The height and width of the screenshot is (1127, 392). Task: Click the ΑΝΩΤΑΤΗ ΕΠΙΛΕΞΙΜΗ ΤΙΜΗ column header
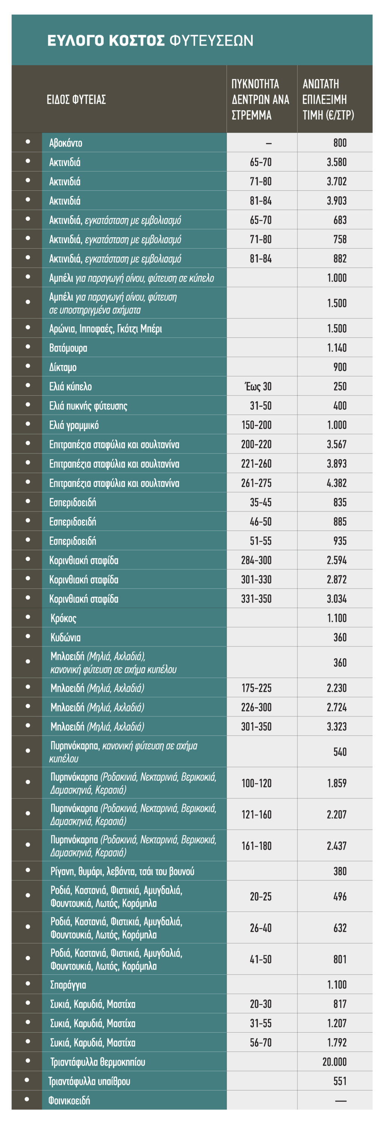(328, 99)
